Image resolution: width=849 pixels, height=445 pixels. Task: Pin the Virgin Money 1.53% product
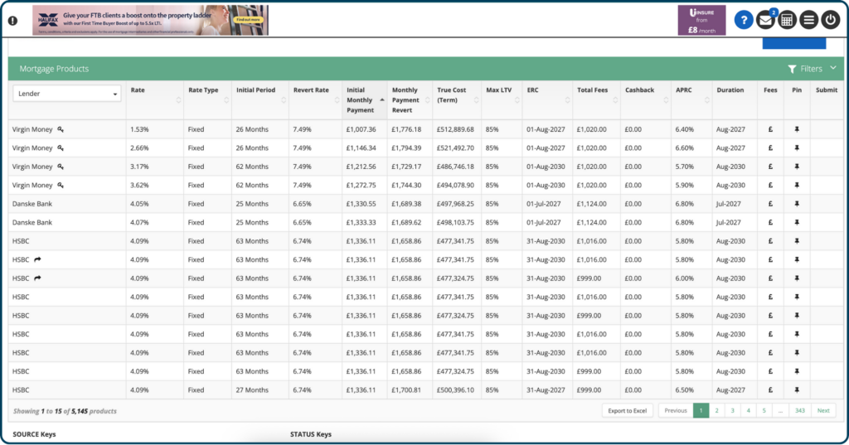point(797,129)
